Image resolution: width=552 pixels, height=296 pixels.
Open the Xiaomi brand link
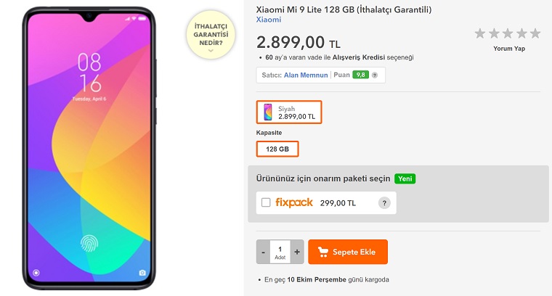(268, 20)
